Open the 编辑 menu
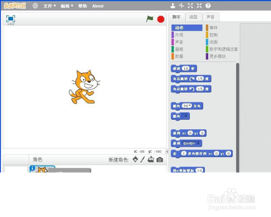Screen dimensions: 271x217 point(67,6)
